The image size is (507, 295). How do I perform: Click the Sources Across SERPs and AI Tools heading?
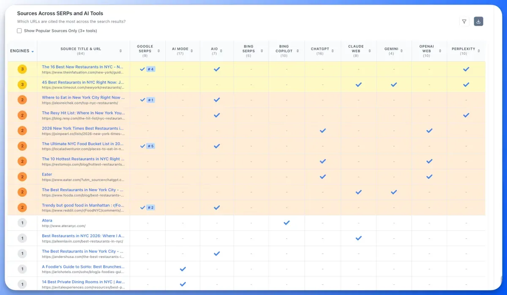[x=60, y=14]
